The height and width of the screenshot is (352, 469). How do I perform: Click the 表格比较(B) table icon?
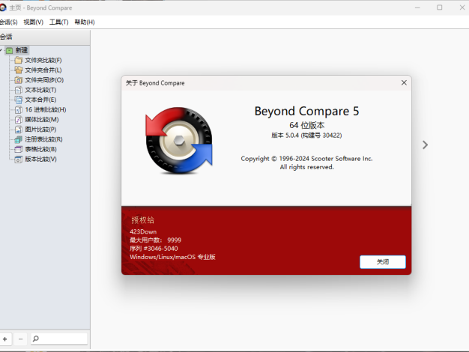18,149
